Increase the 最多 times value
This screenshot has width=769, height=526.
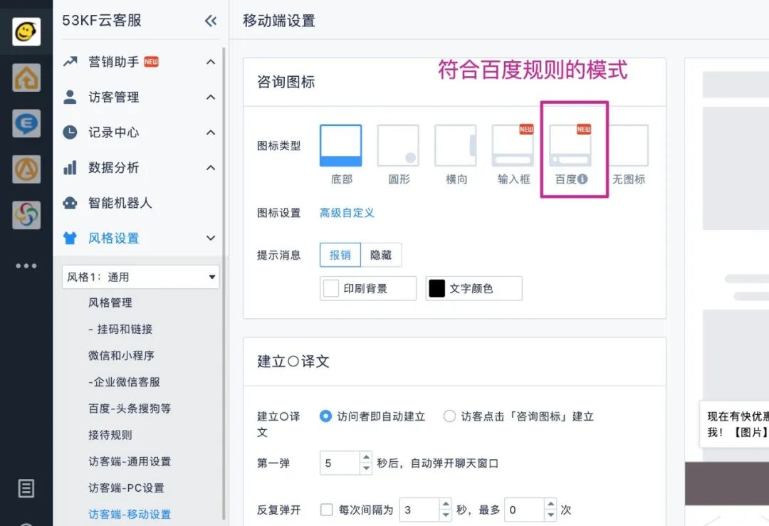(x=550, y=505)
